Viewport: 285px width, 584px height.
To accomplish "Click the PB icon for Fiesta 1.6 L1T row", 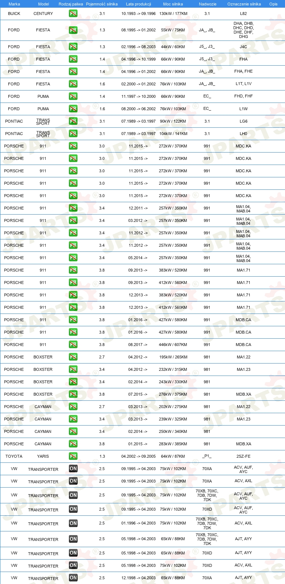I will point(73,84).
